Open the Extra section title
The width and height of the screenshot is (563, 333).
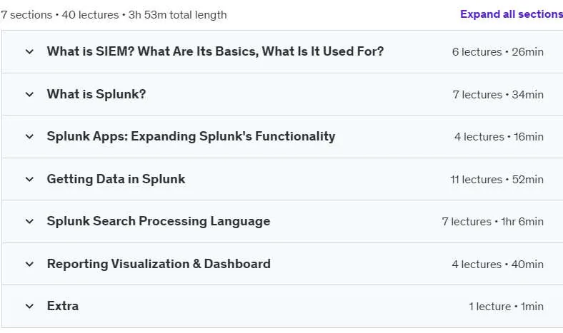63,306
